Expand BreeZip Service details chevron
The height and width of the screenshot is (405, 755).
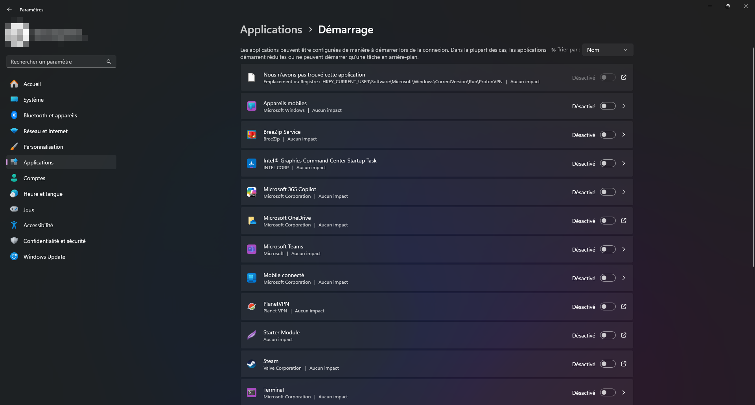coord(624,135)
